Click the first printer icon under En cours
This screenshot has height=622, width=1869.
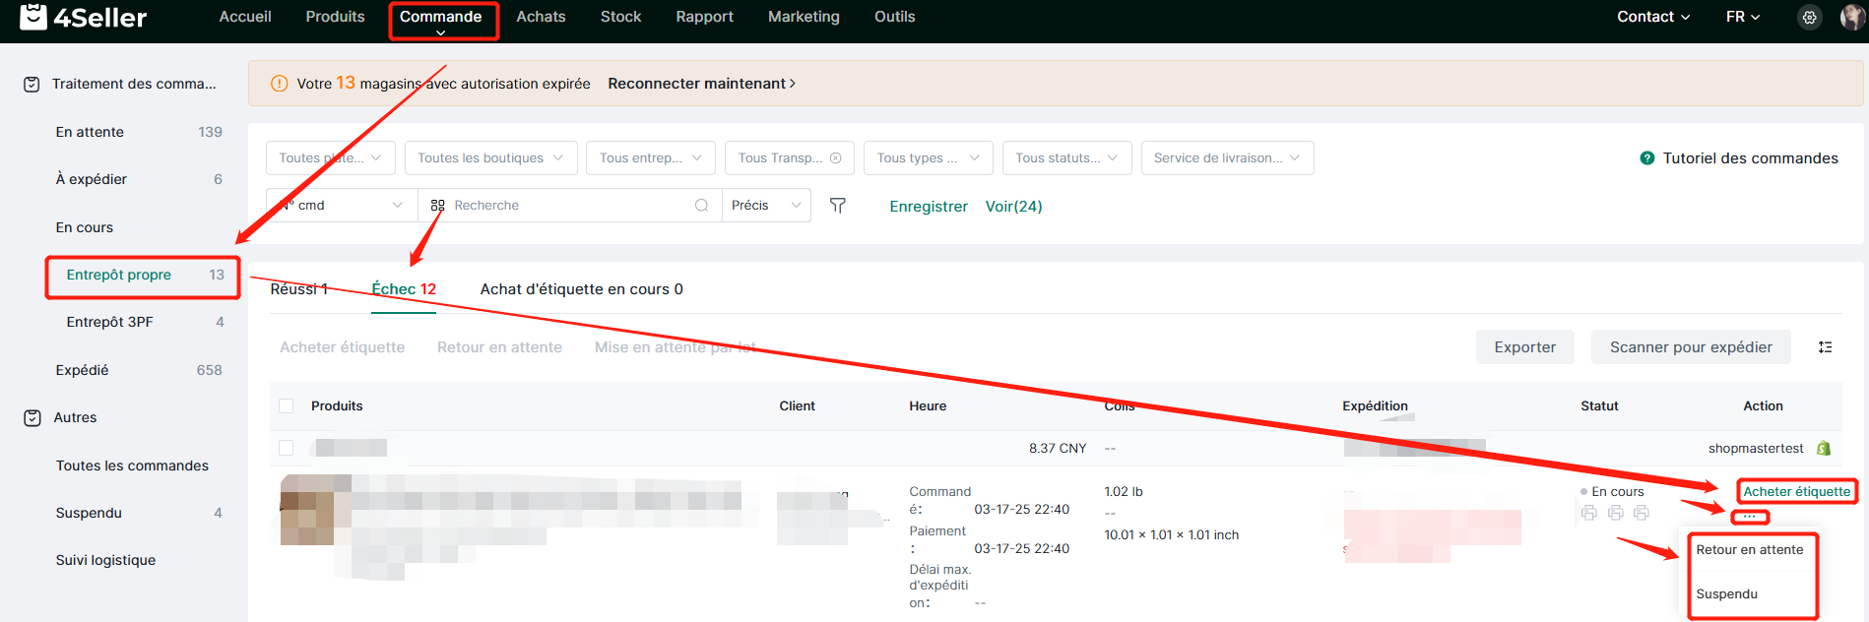tap(1588, 513)
